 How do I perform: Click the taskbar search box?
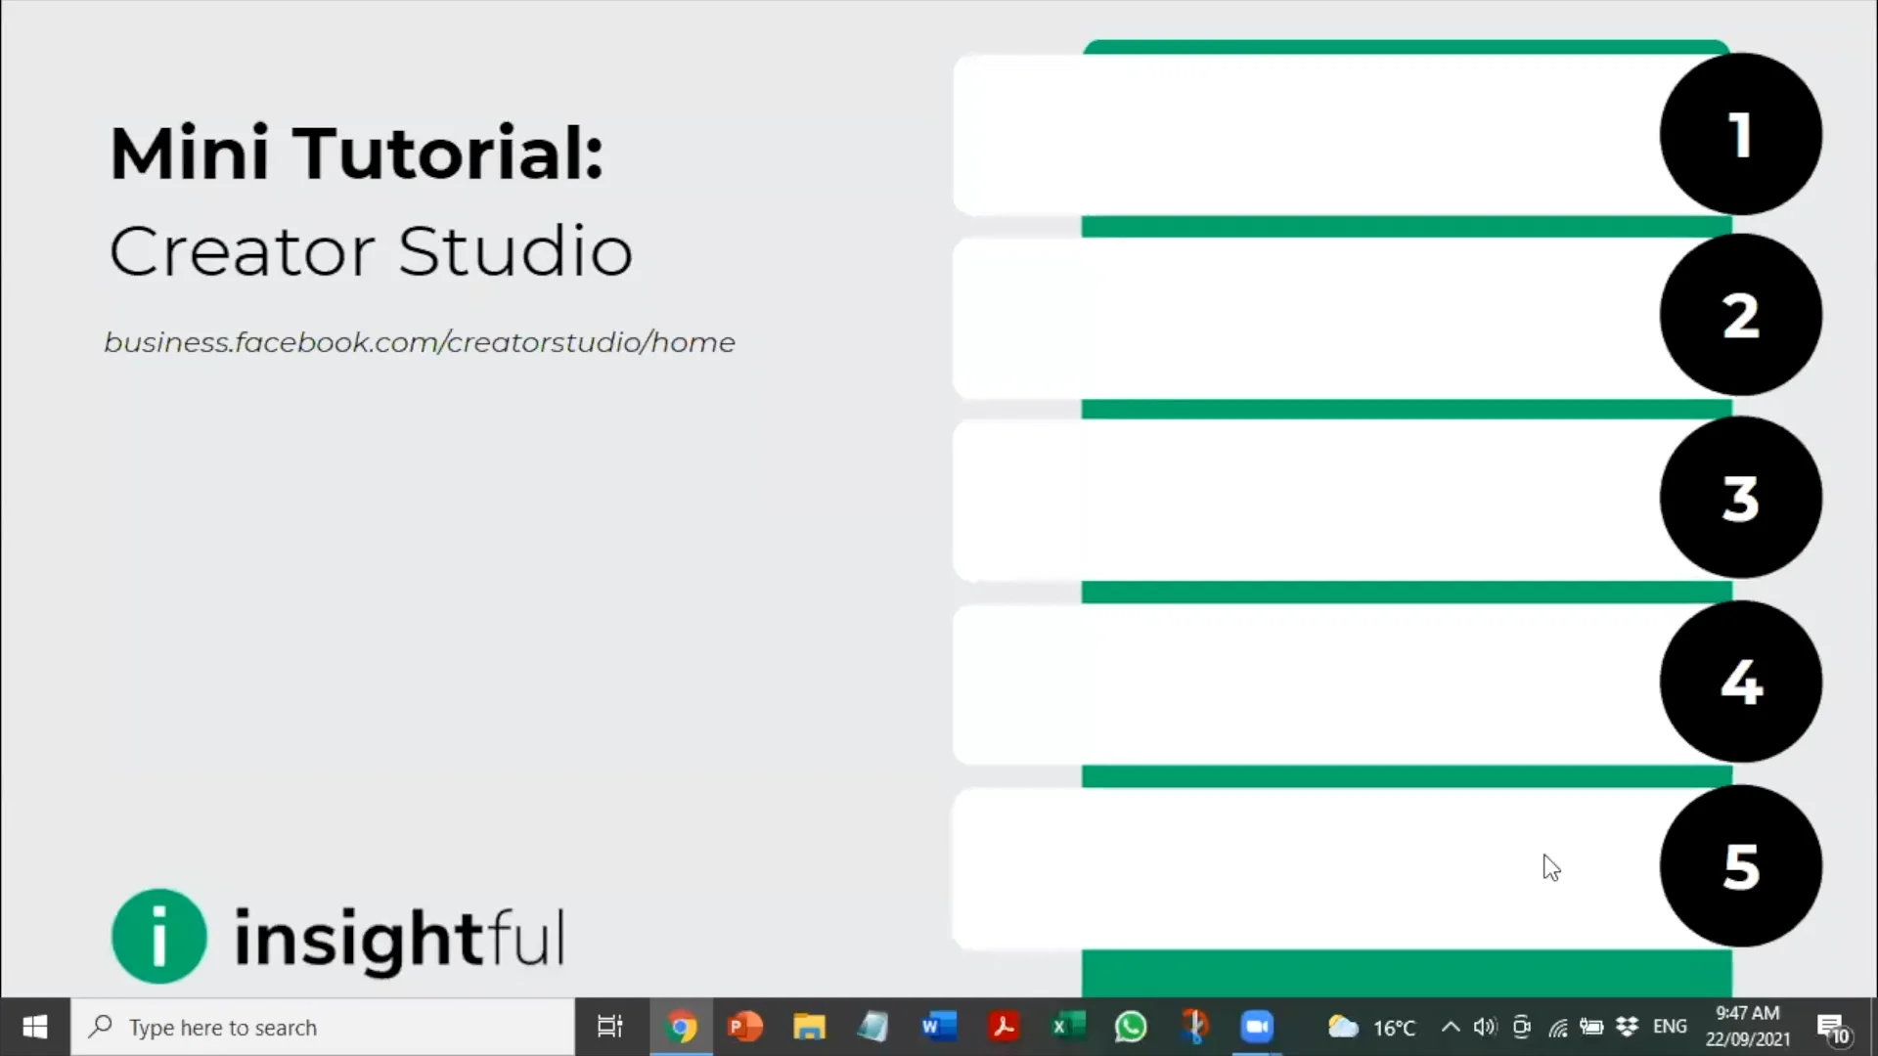[323, 1027]
